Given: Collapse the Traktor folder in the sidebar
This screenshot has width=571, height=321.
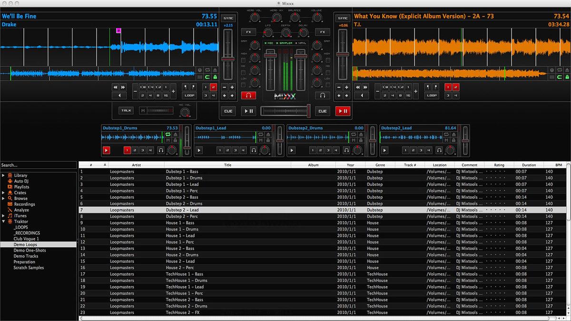Looking at the screenshot, I should pyautogui.click(x=4, y=221).
